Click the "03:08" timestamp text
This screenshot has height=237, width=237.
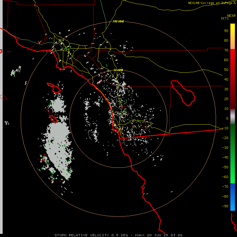[x=176, y=235]
